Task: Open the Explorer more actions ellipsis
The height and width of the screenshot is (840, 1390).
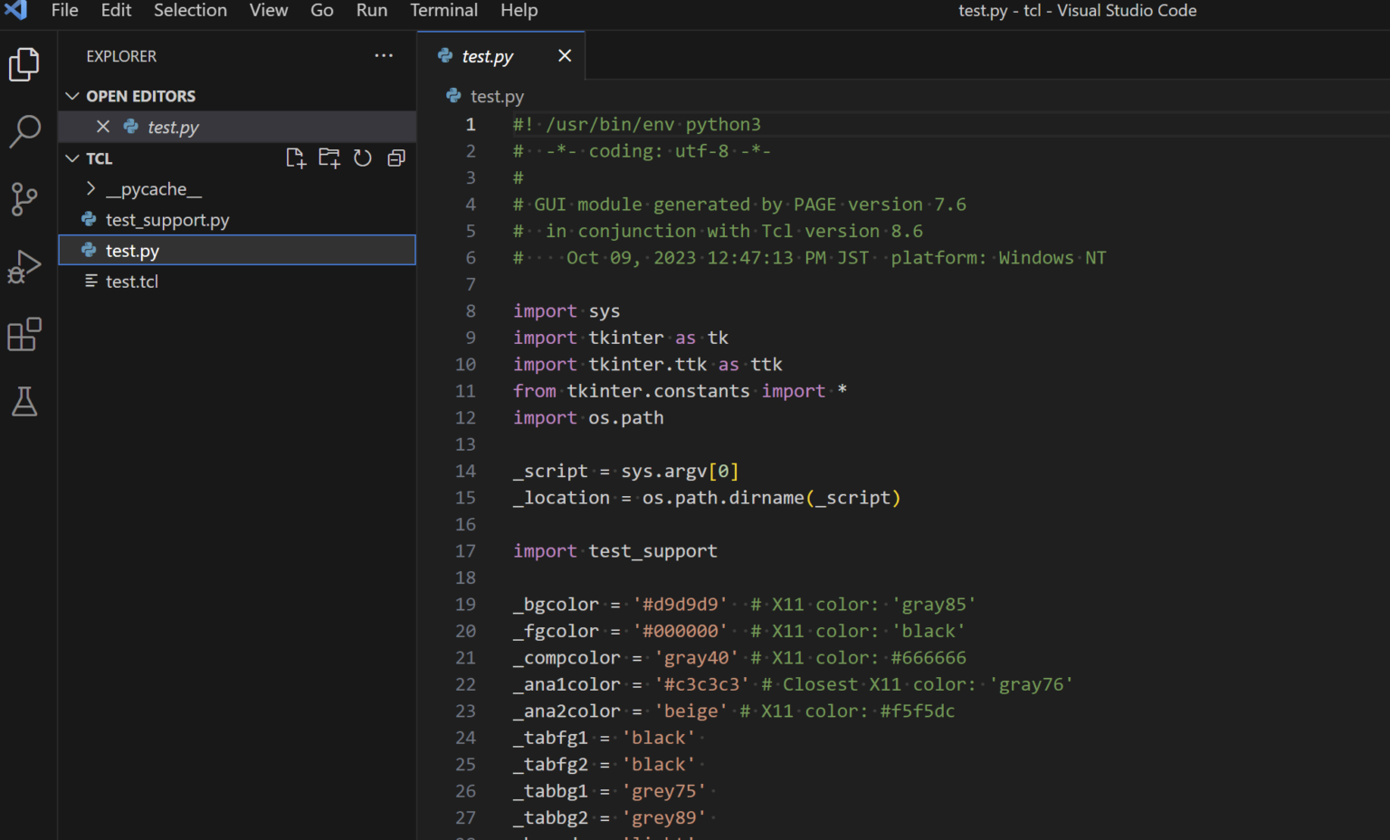Action: [x=384, y=55]
